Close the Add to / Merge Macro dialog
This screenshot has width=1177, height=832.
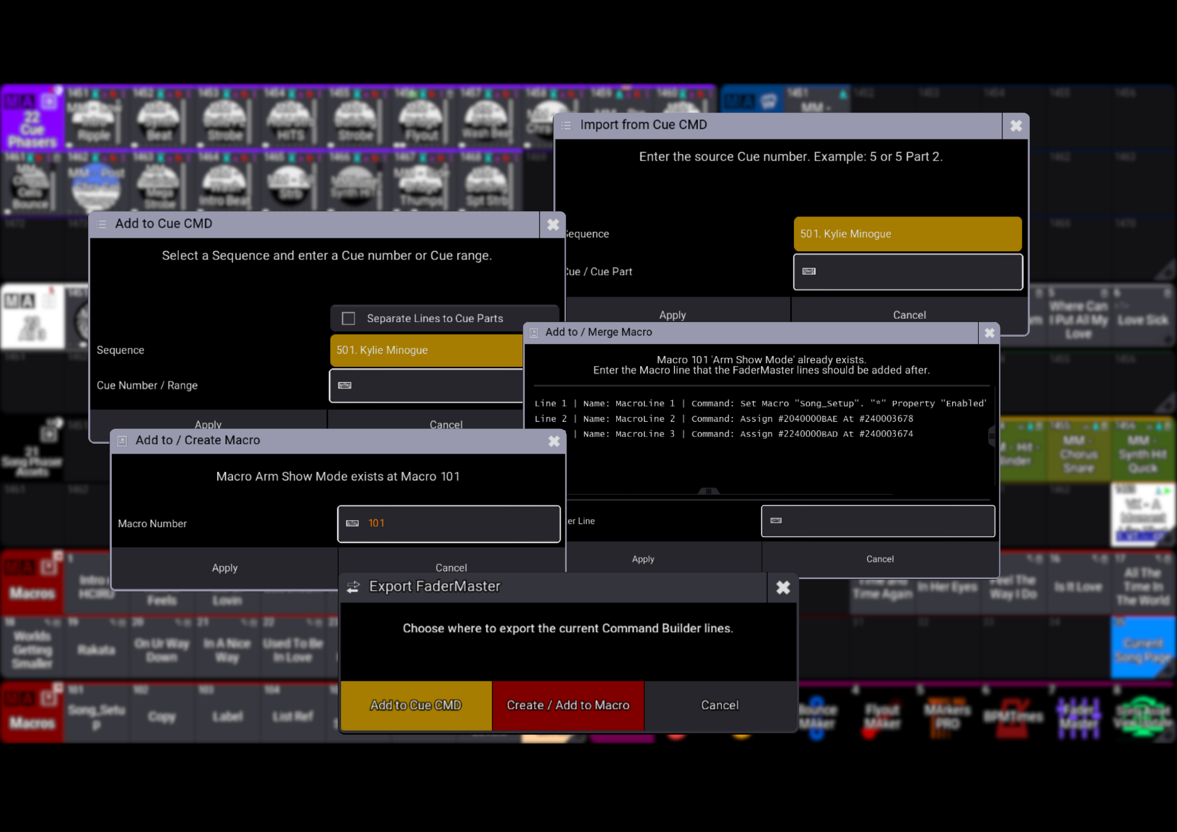(990, 333)
